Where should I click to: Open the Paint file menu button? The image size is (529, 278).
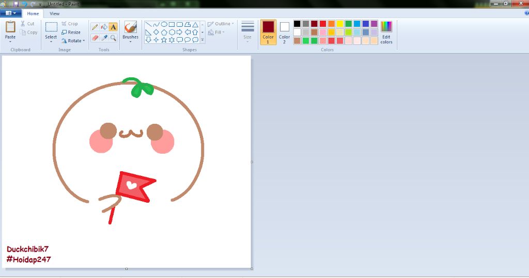click(x=11, y=13)
